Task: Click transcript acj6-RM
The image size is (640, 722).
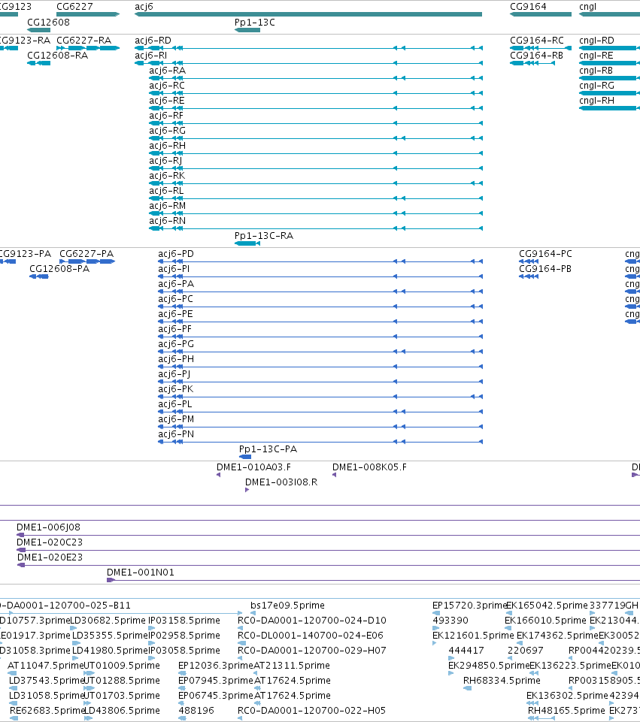Action: click(167, 206)
